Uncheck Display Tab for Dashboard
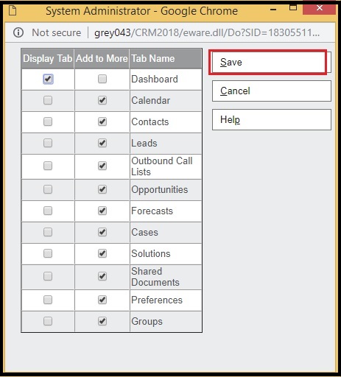The image size is (341, 377). click(48, 79)
